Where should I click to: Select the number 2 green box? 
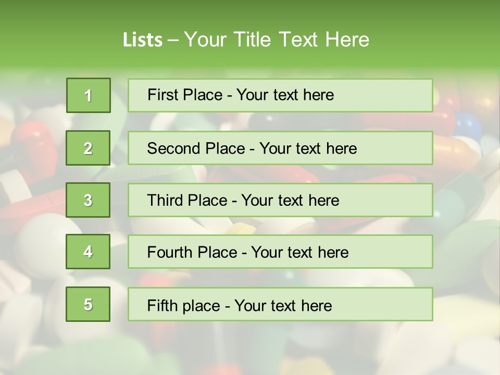[88, 148]
